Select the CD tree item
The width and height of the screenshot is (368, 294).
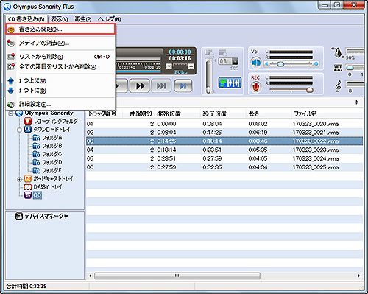pyautogui.click(x=38, y=195)
